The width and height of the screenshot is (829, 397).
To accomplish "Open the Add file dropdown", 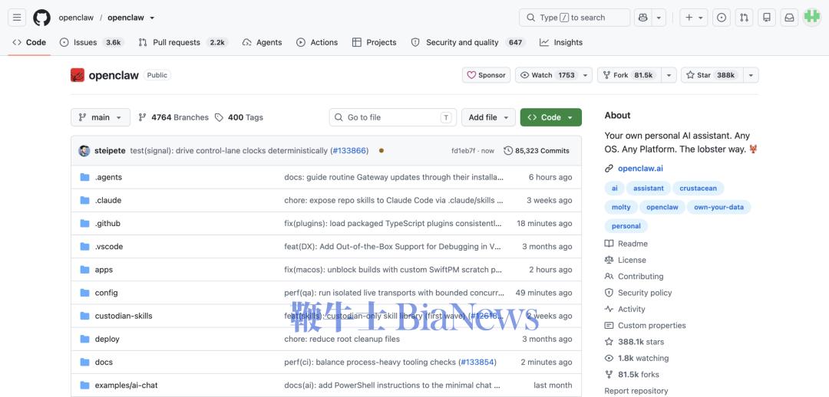I will coord(488,117).
